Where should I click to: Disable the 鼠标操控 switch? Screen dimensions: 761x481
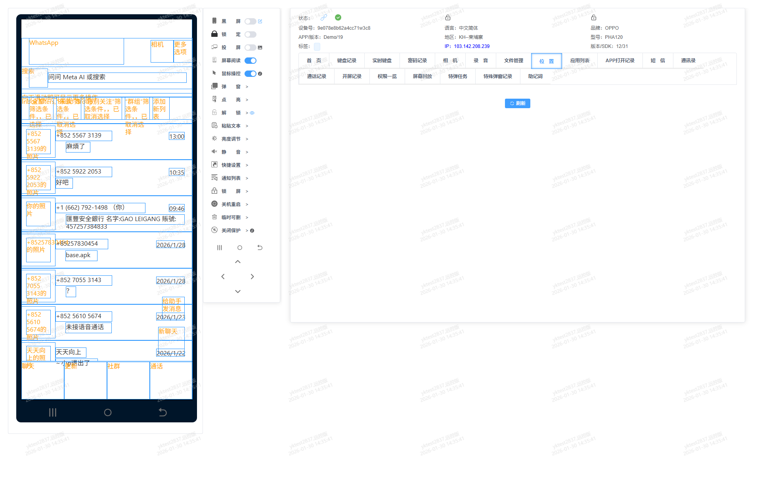point(250,74)
